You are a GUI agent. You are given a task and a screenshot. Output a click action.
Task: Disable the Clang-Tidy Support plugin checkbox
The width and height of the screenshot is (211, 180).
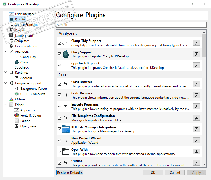click(60, 43)
